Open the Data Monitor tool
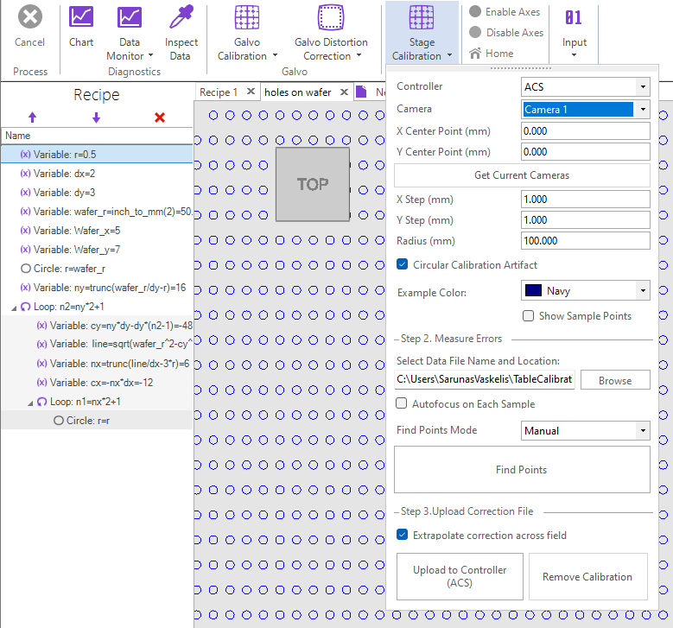The height and width of the screenshot is (628, 673). (130, 17)
